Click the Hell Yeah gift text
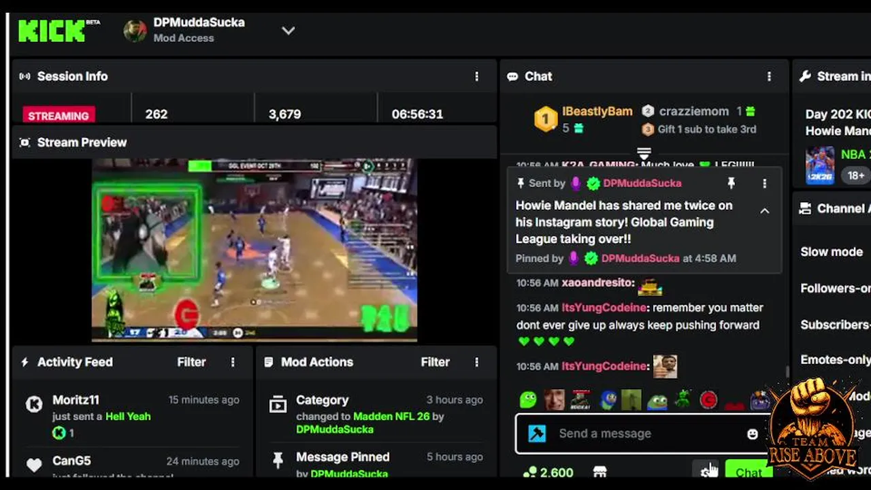871x490 pixels. 128,416
